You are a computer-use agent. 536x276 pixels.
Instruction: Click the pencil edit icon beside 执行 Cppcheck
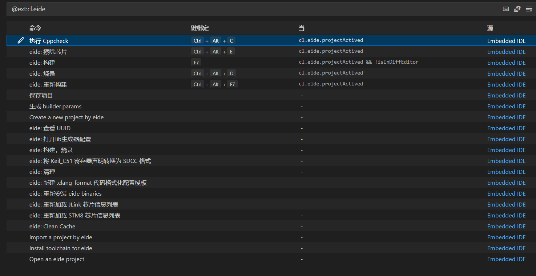(x=21, y=40)
